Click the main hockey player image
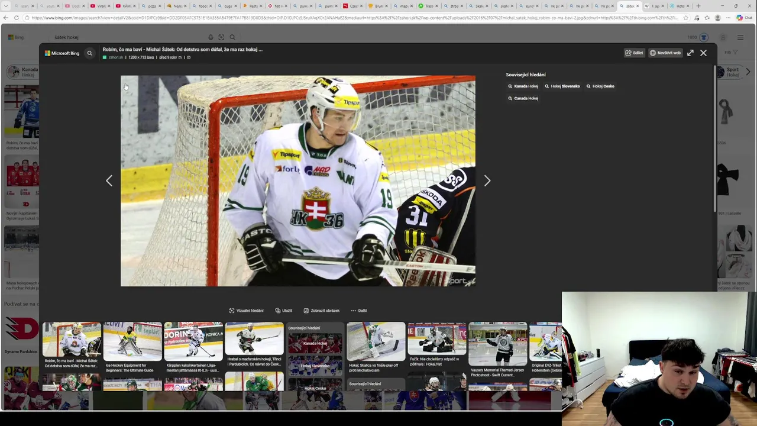757x426 pixels. 297,180
